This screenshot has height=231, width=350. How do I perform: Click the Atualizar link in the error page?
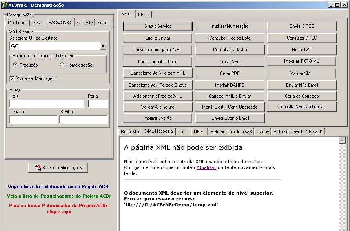coord(206,167)
